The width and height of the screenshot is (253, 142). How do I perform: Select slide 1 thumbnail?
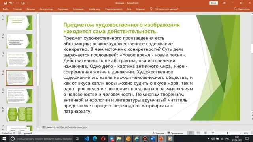(19, 22)
